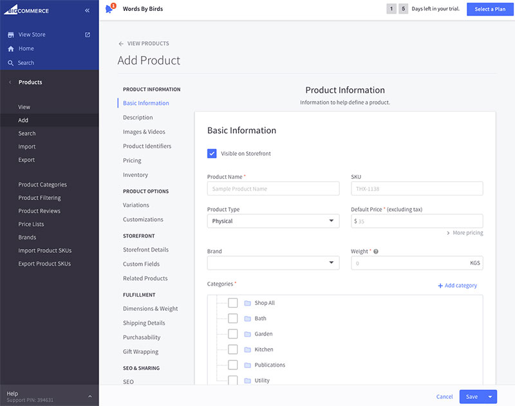Image resolution: width=515 pixels, height=406 pixels.
Task: Open the Product Type dropdown
Action: tap(273, 221)
